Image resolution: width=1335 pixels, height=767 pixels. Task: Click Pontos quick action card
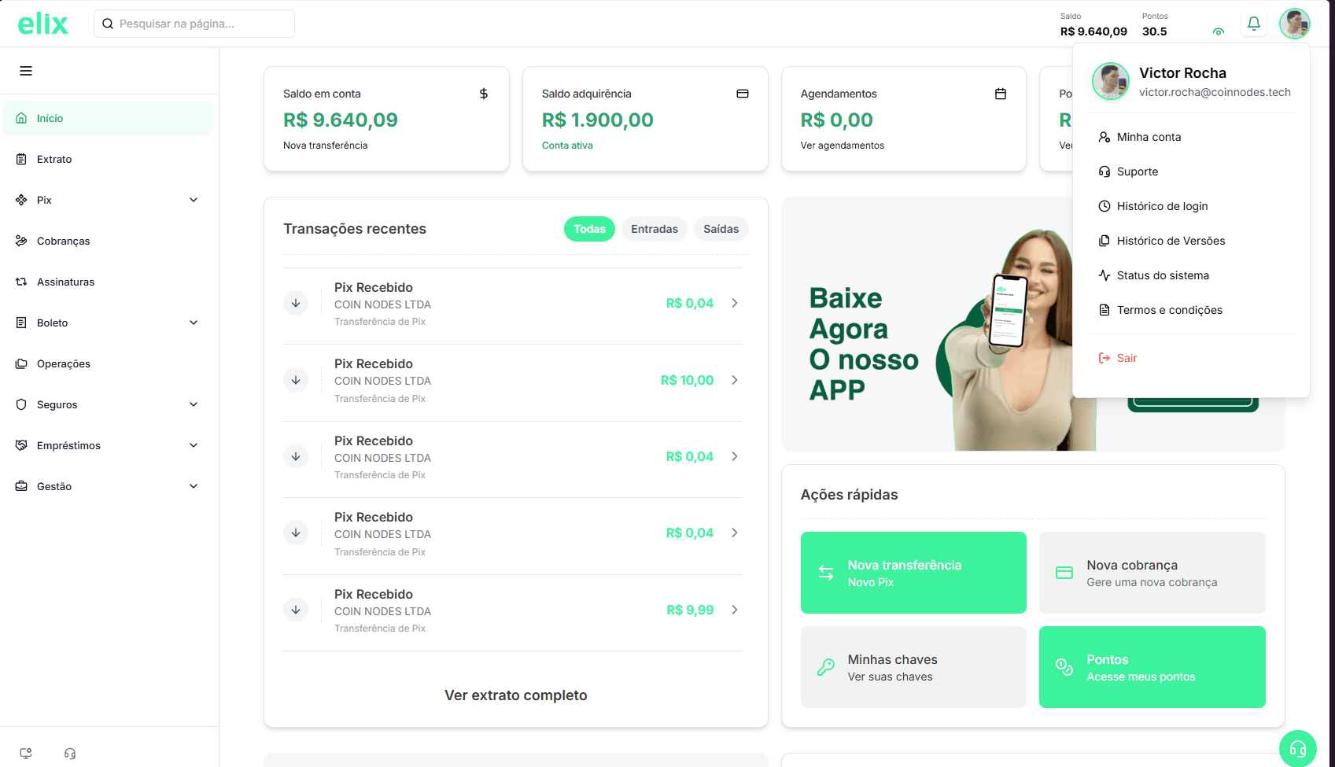[x=1152, y=667]
